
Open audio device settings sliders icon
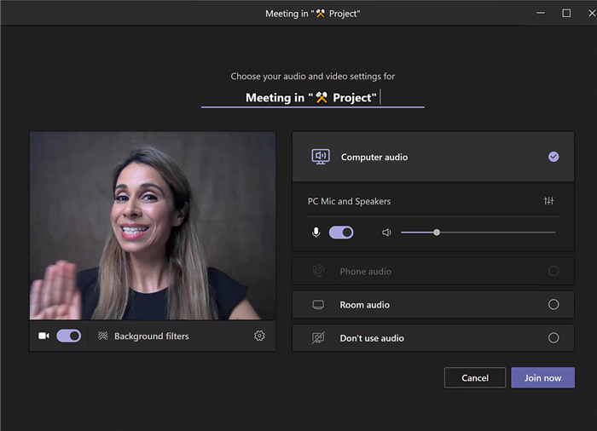548,201
